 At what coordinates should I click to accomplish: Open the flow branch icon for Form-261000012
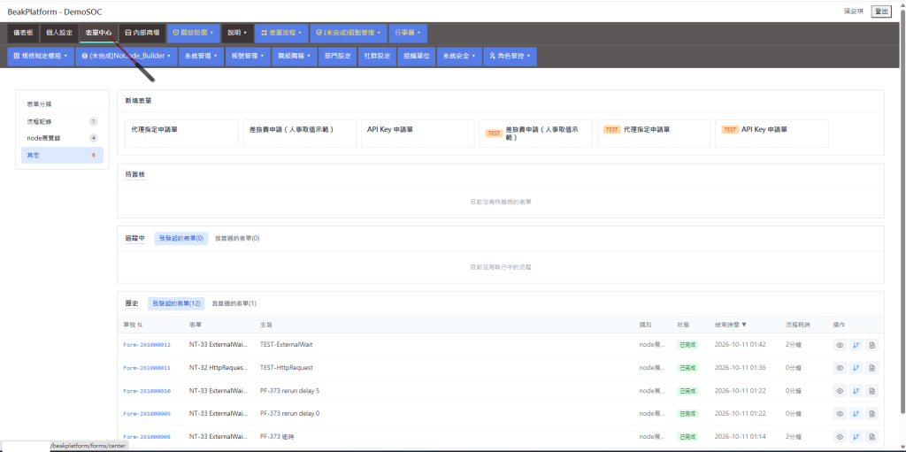pyautogui.click(x=856, y=345)
